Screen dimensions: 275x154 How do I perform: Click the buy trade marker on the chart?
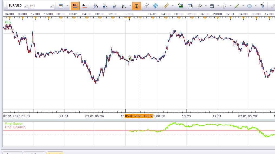coord(130,58)
